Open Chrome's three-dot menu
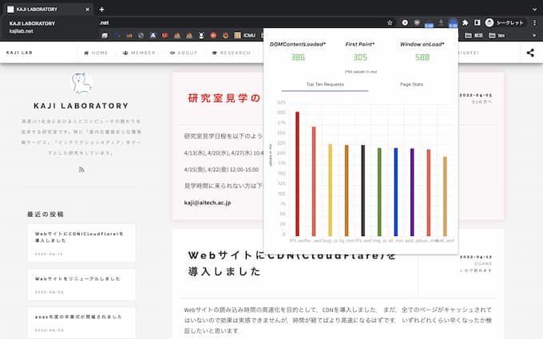The width and height of the screenshot is (543, 339). tap(534, 23)
